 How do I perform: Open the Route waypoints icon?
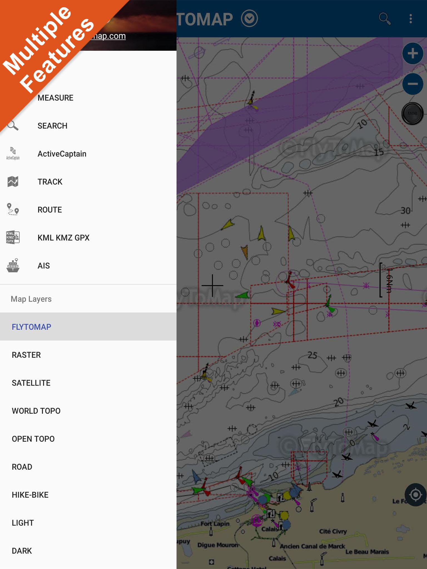tap(13, 209)
